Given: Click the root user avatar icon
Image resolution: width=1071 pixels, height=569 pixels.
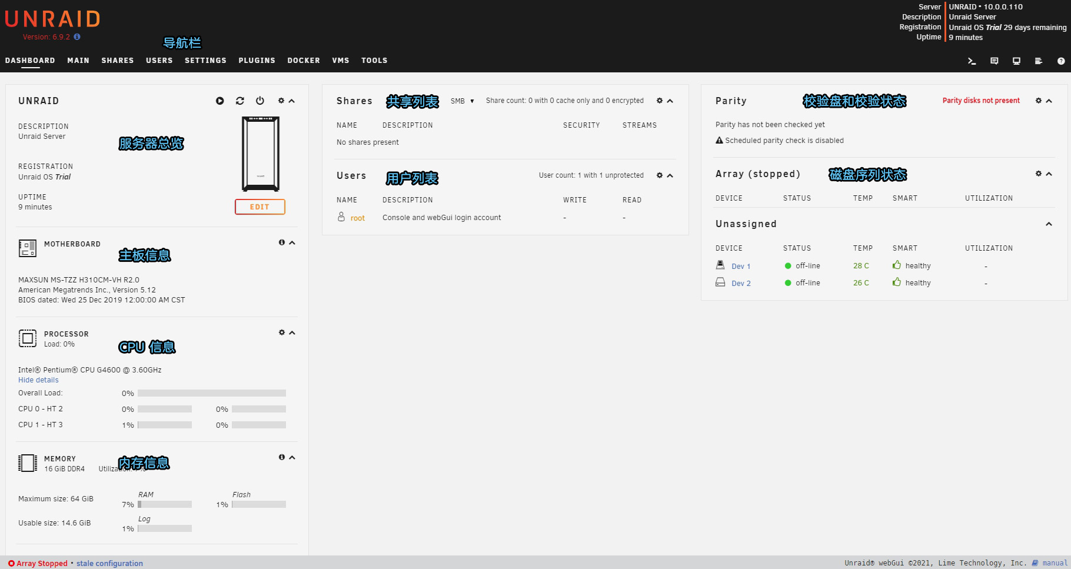Looking at the screenshot, I should tap(341, 217).
